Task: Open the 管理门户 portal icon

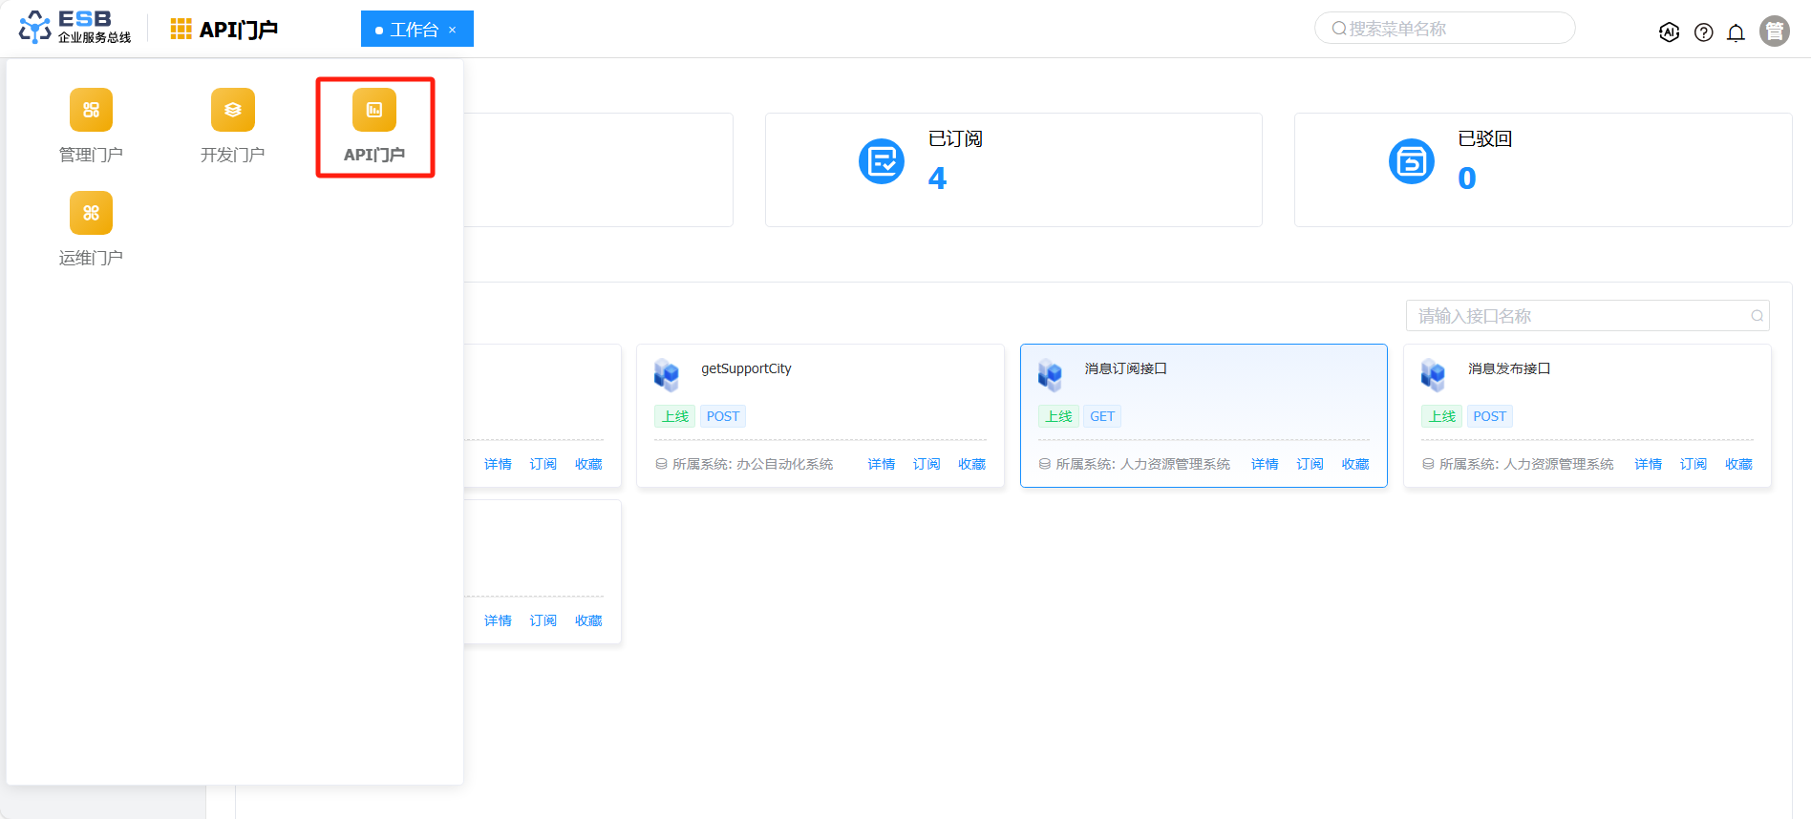Action: click(91, 111)
